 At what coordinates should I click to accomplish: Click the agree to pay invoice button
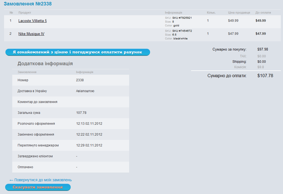click(77, 52)
